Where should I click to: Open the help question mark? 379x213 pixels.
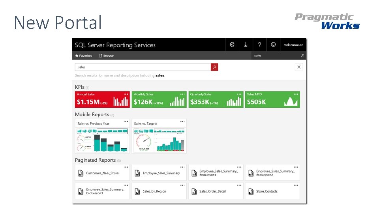click(259, 45)
